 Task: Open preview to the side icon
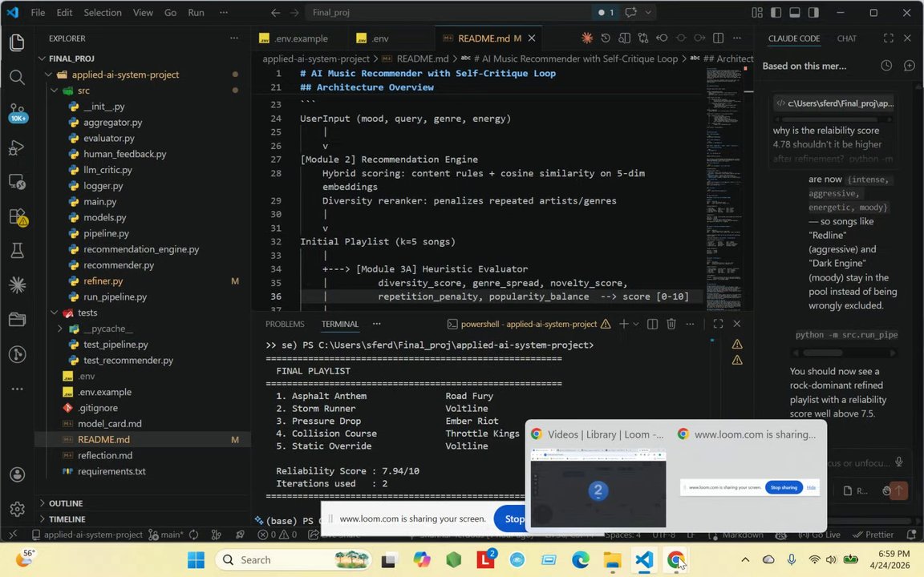624,38
